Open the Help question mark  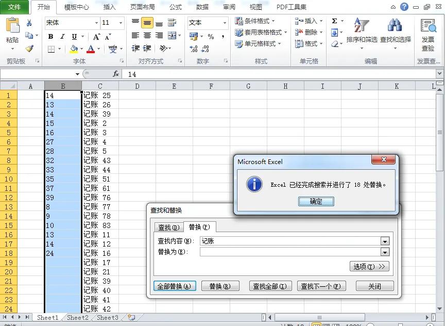[x=404, y=7]
